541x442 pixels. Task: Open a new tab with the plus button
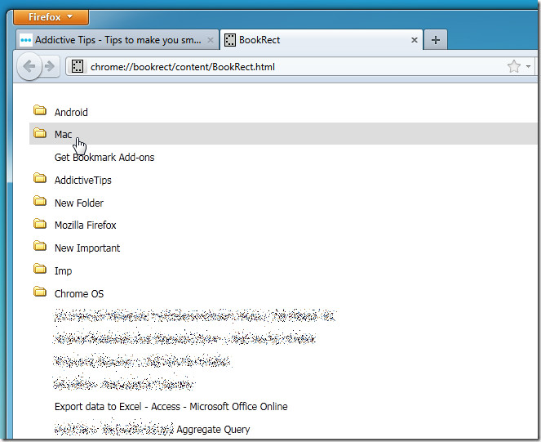pyautogui.click(x=436, y=40)
